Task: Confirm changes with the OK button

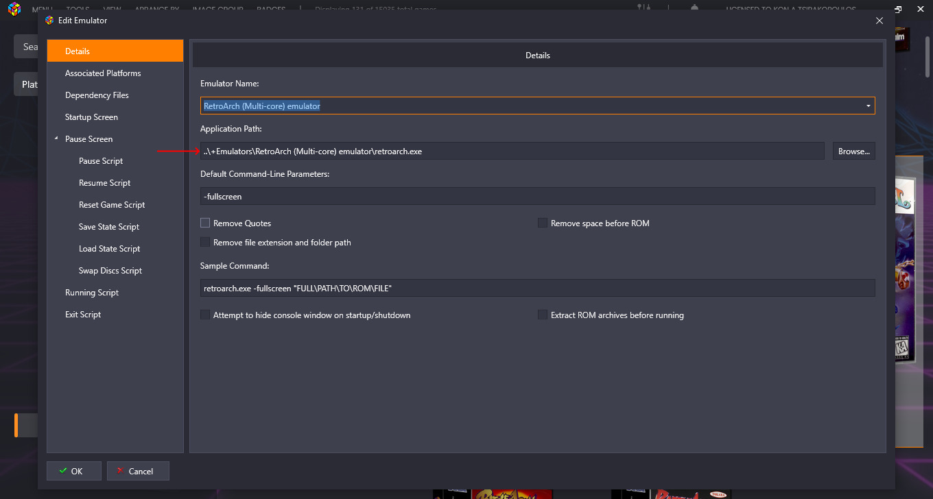Action: pos(74,471)
